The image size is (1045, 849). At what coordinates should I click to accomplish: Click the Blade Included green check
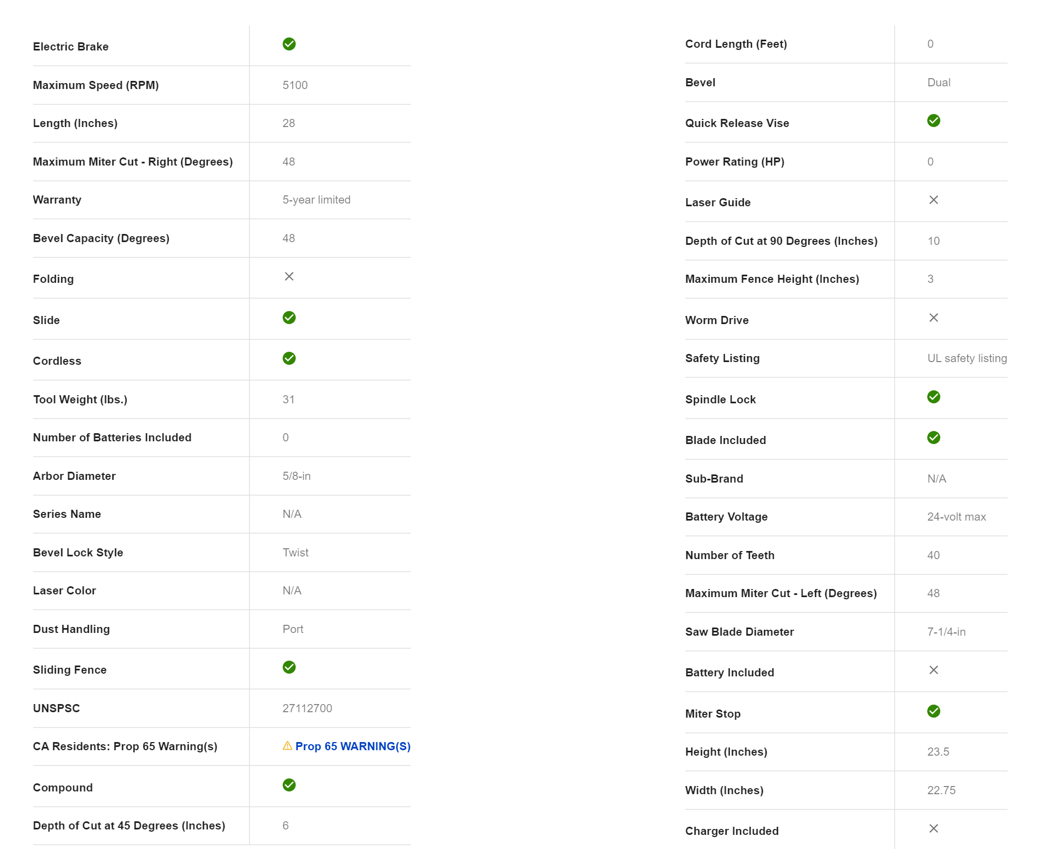934,438
